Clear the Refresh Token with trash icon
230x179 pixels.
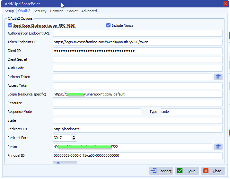[x=218, y=77]
